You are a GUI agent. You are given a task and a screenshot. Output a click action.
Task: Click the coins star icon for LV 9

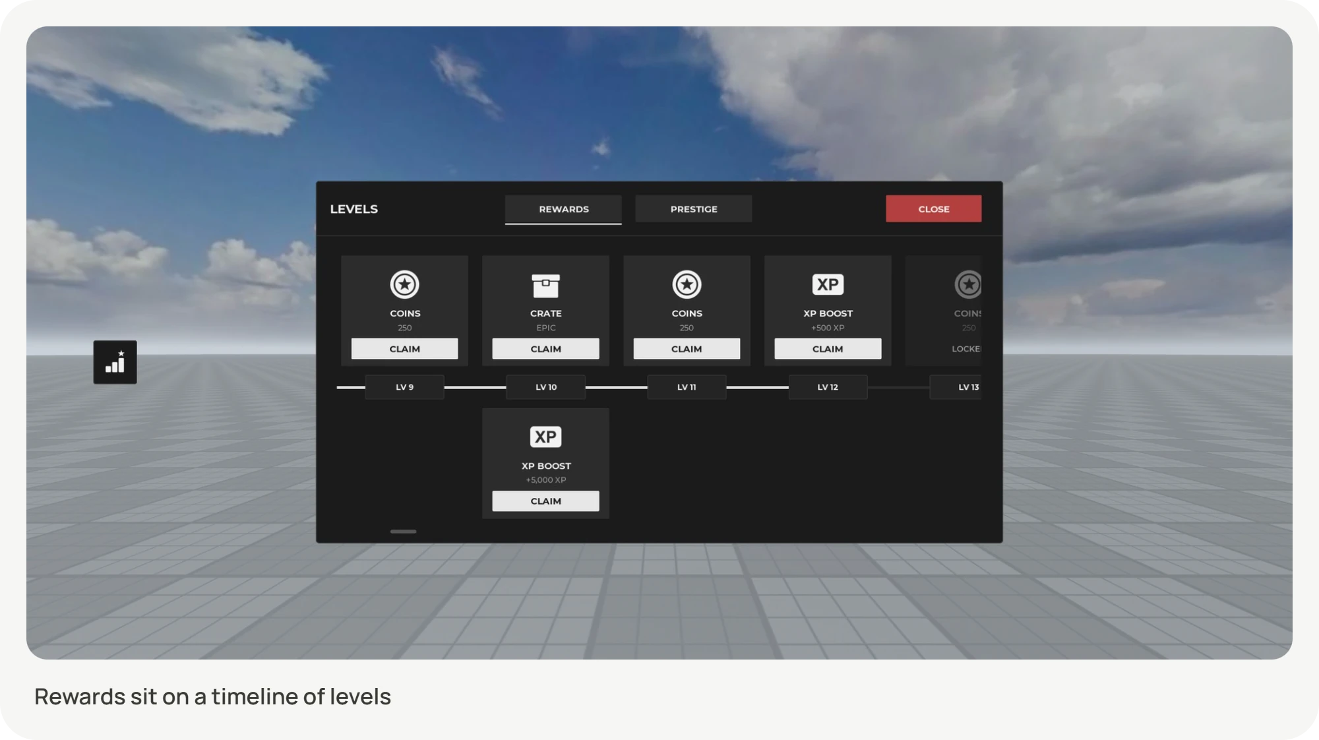pos(404,284)
